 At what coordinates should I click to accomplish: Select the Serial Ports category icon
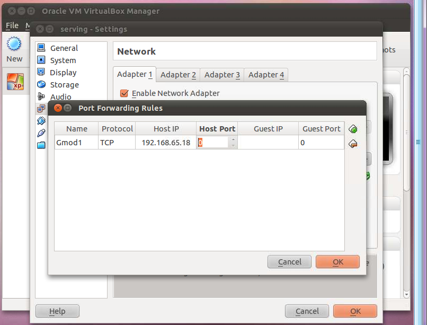click(41, 121)
